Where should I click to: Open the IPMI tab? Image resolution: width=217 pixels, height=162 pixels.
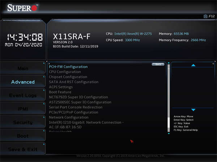tap(23, 109)
